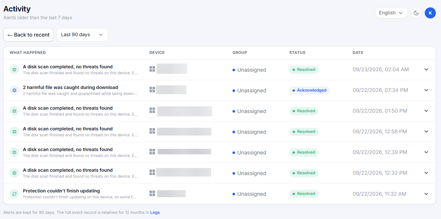441x219 pixels.
Task: Select 'Protection couldn't finish updating' title
Action: [x=61, y=191]
